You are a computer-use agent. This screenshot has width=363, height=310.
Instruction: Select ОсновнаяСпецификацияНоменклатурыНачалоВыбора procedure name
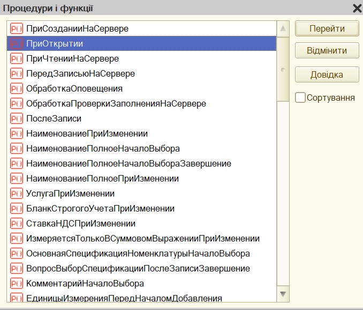(x=138, y=253)
